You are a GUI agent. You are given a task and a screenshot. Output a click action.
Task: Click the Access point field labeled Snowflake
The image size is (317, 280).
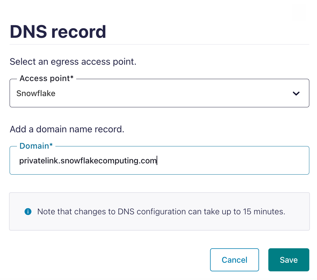[x=128, y=93]
